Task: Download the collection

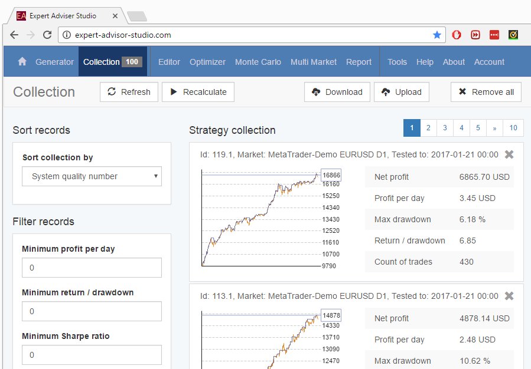Action: coord(337,92)
